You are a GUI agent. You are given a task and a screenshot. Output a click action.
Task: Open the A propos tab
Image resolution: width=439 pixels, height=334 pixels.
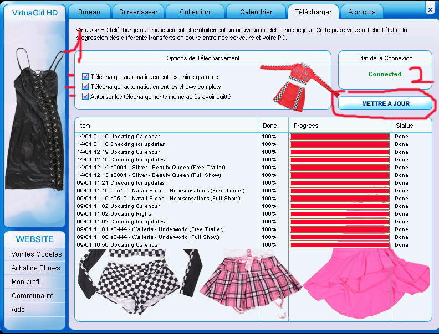(x=362, y=12)
